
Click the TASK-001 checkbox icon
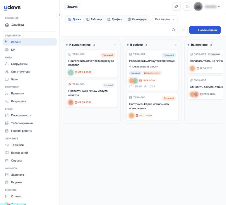(x=131, y=54)
